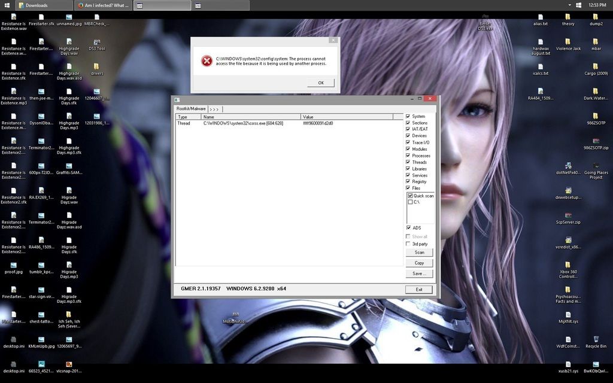Image resolution: width=613 pixels, height=383 pixels.
Task: Select the dump2 folder icon
Action: coord(596,20)
